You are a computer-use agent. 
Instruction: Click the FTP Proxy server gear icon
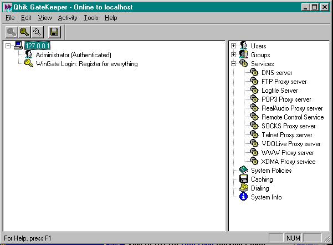point(254,81)
